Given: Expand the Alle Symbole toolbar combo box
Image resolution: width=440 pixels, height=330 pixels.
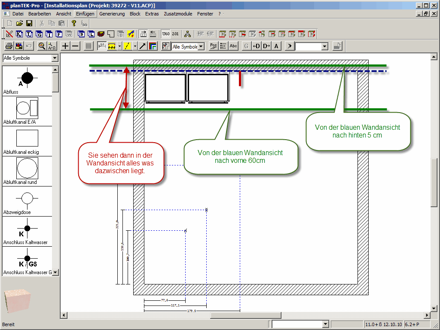Looking at the screenshot, I should coord(201,46).
